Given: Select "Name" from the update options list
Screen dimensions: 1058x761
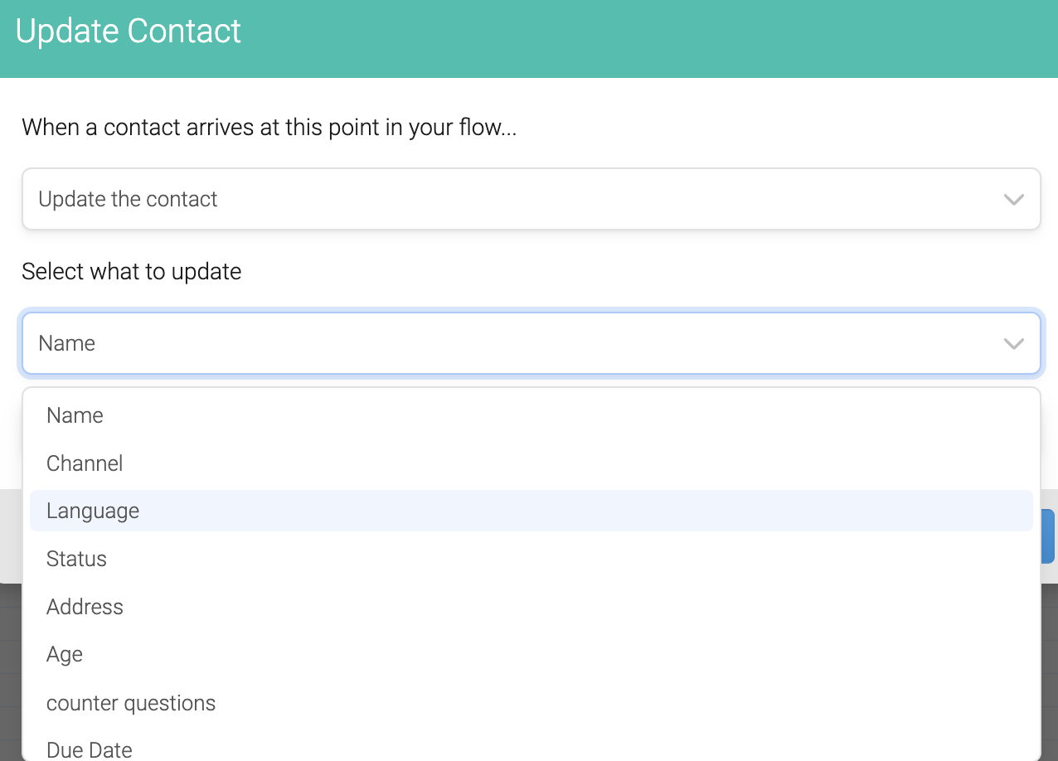Looking at the screenshot, I should pos(75,415).
